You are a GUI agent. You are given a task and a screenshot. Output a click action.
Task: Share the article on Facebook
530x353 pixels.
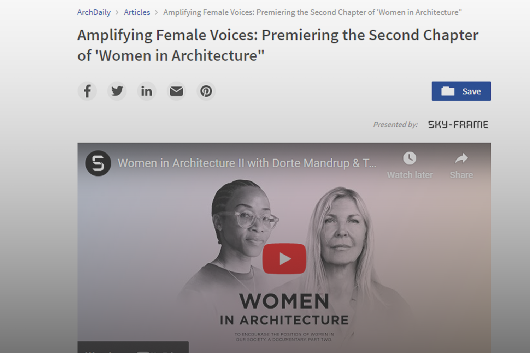87,91
